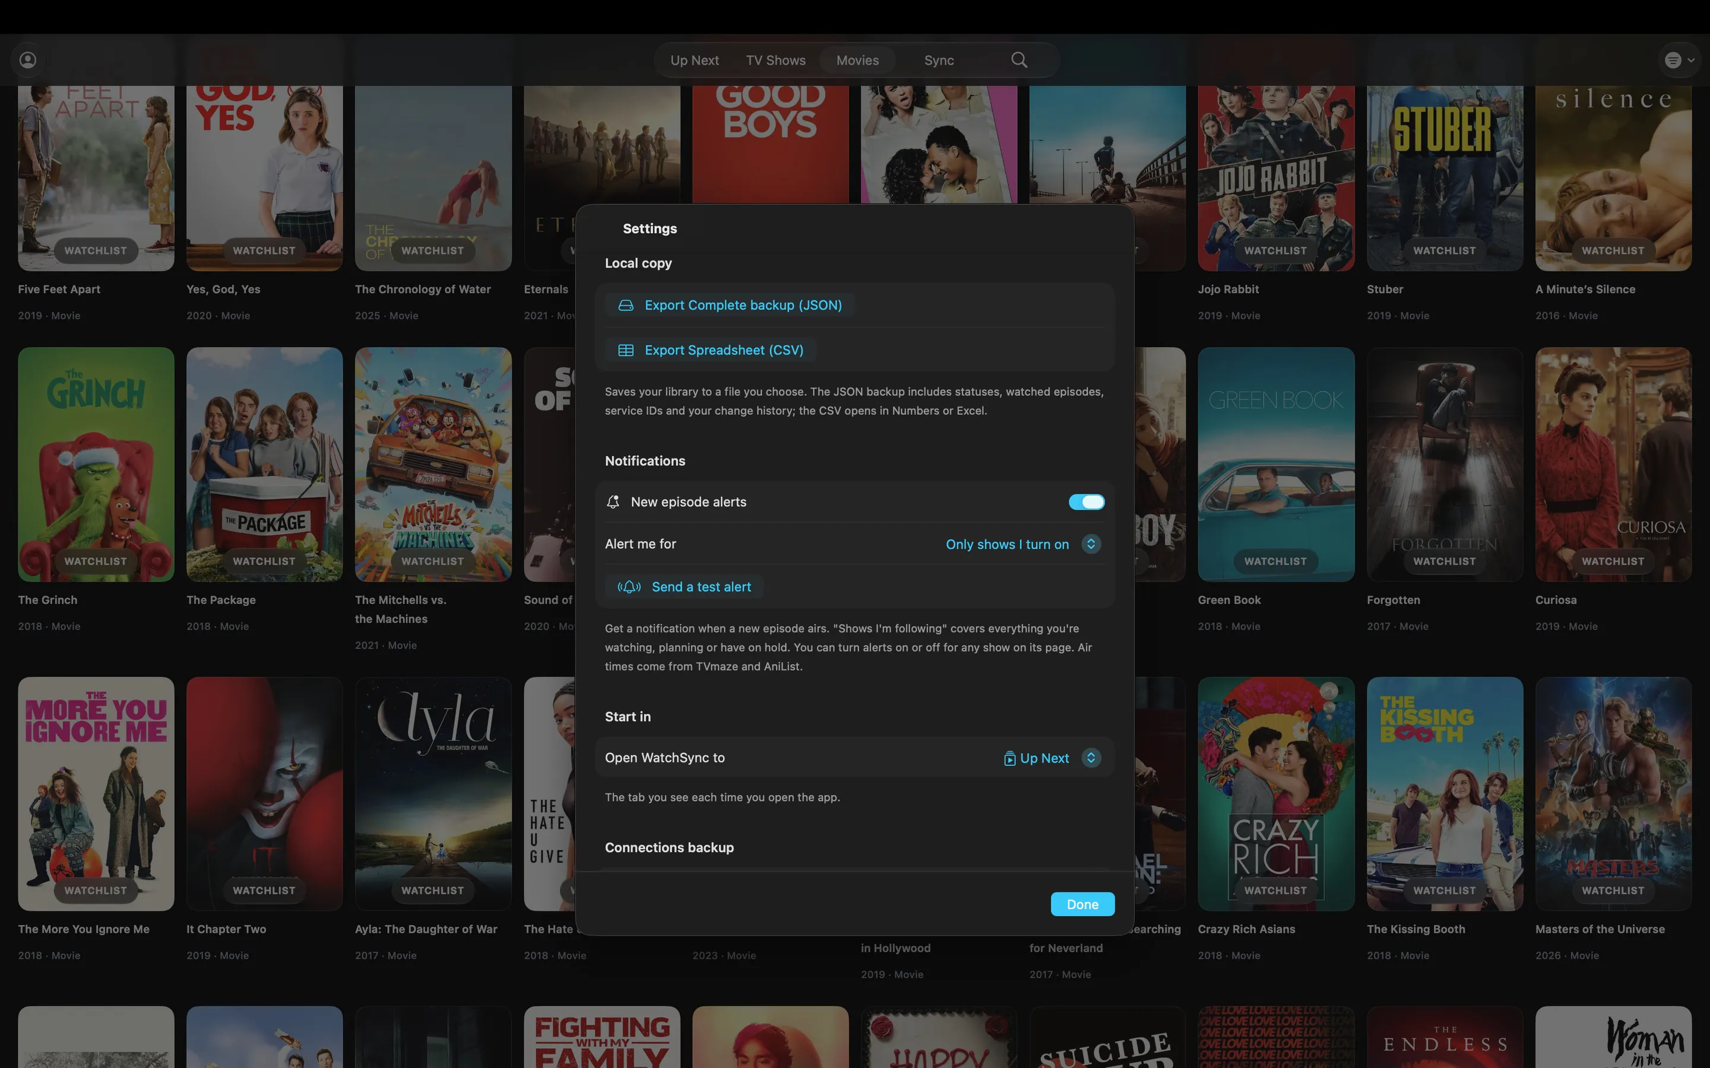Open the Open WatchSync to dropdown
Image resolution: width=1710 pixels, height=1068 pixels.
pos(1091,758)
